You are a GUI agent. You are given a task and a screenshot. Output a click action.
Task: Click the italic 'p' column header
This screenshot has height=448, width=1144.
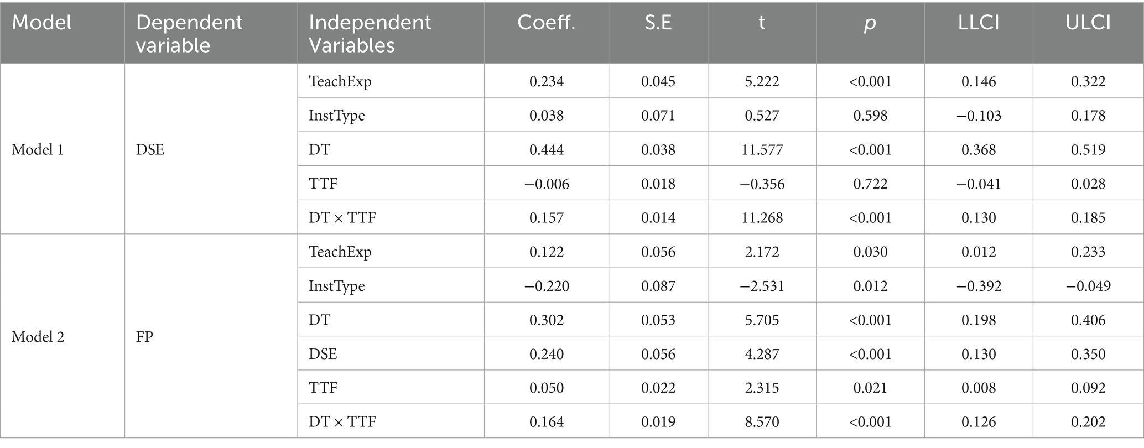click(870, 24)
